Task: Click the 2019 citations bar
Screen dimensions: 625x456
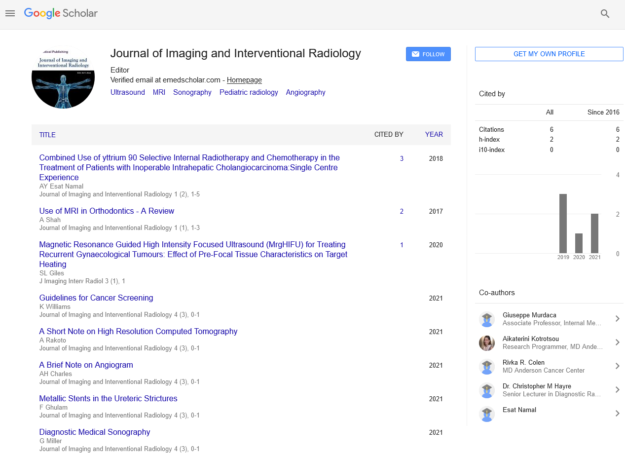Action: pos(563,224)
